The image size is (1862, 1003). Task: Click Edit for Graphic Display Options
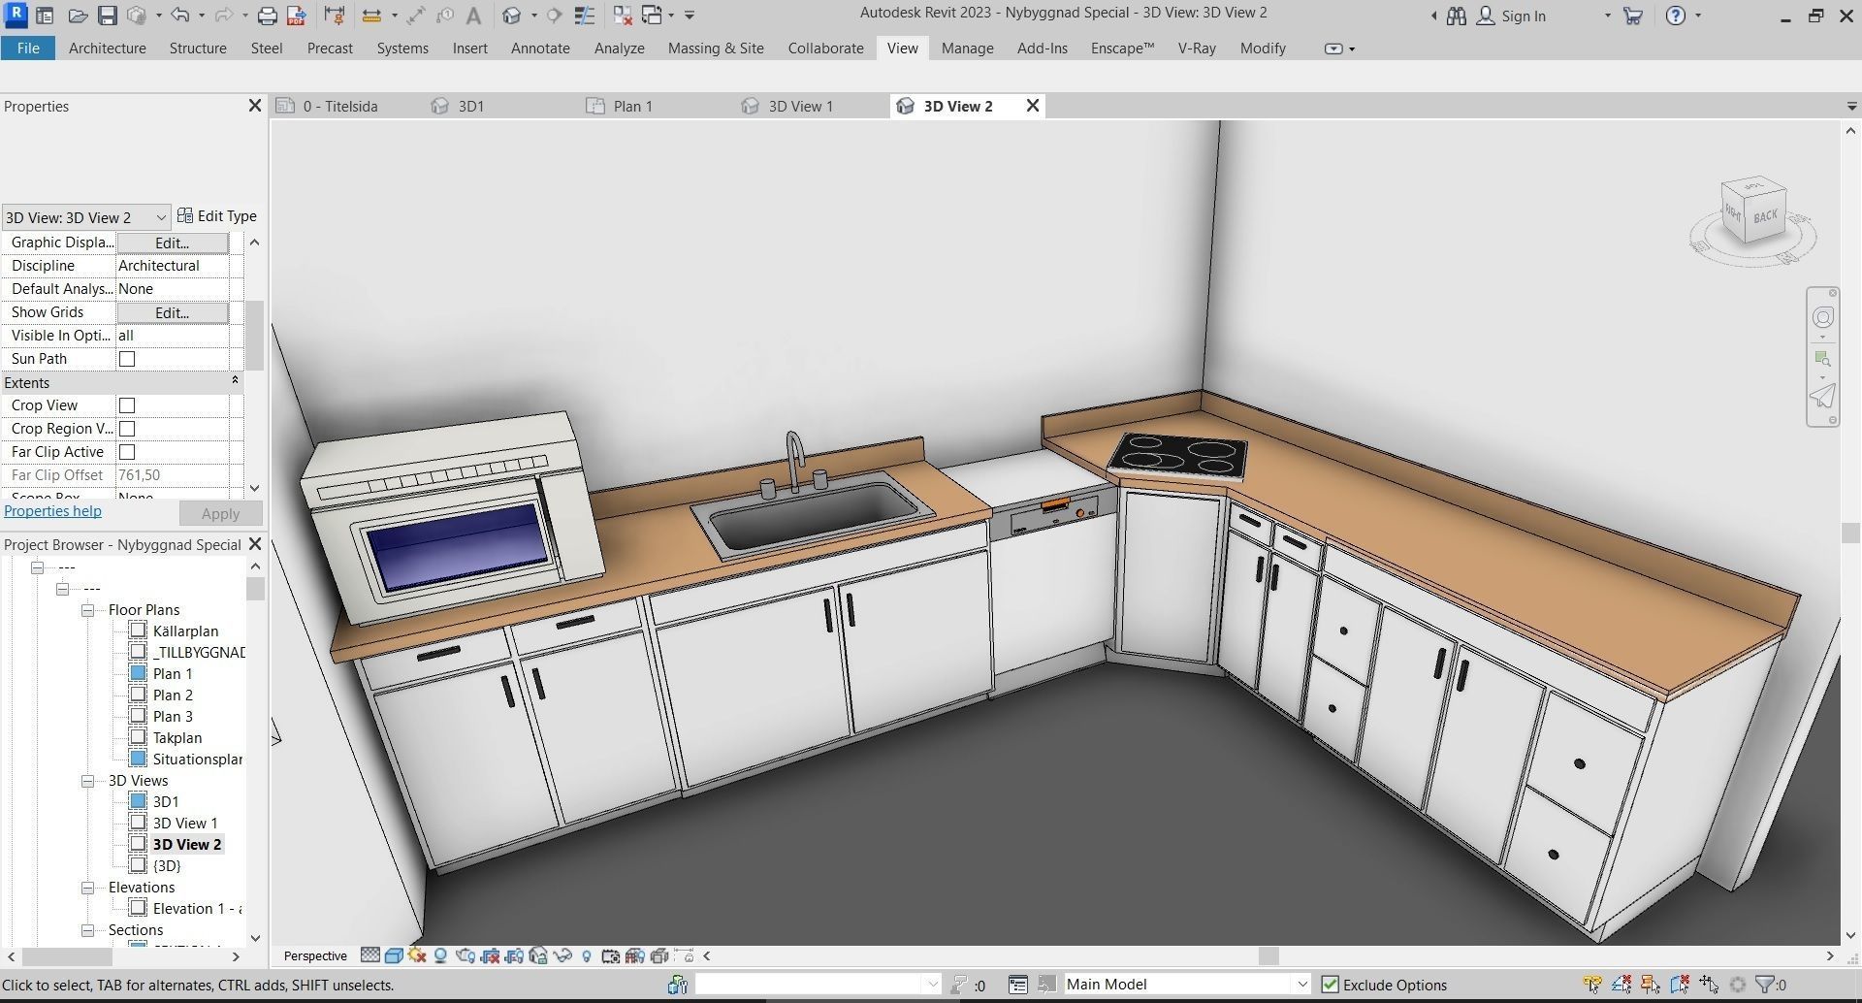coord(172,243)
